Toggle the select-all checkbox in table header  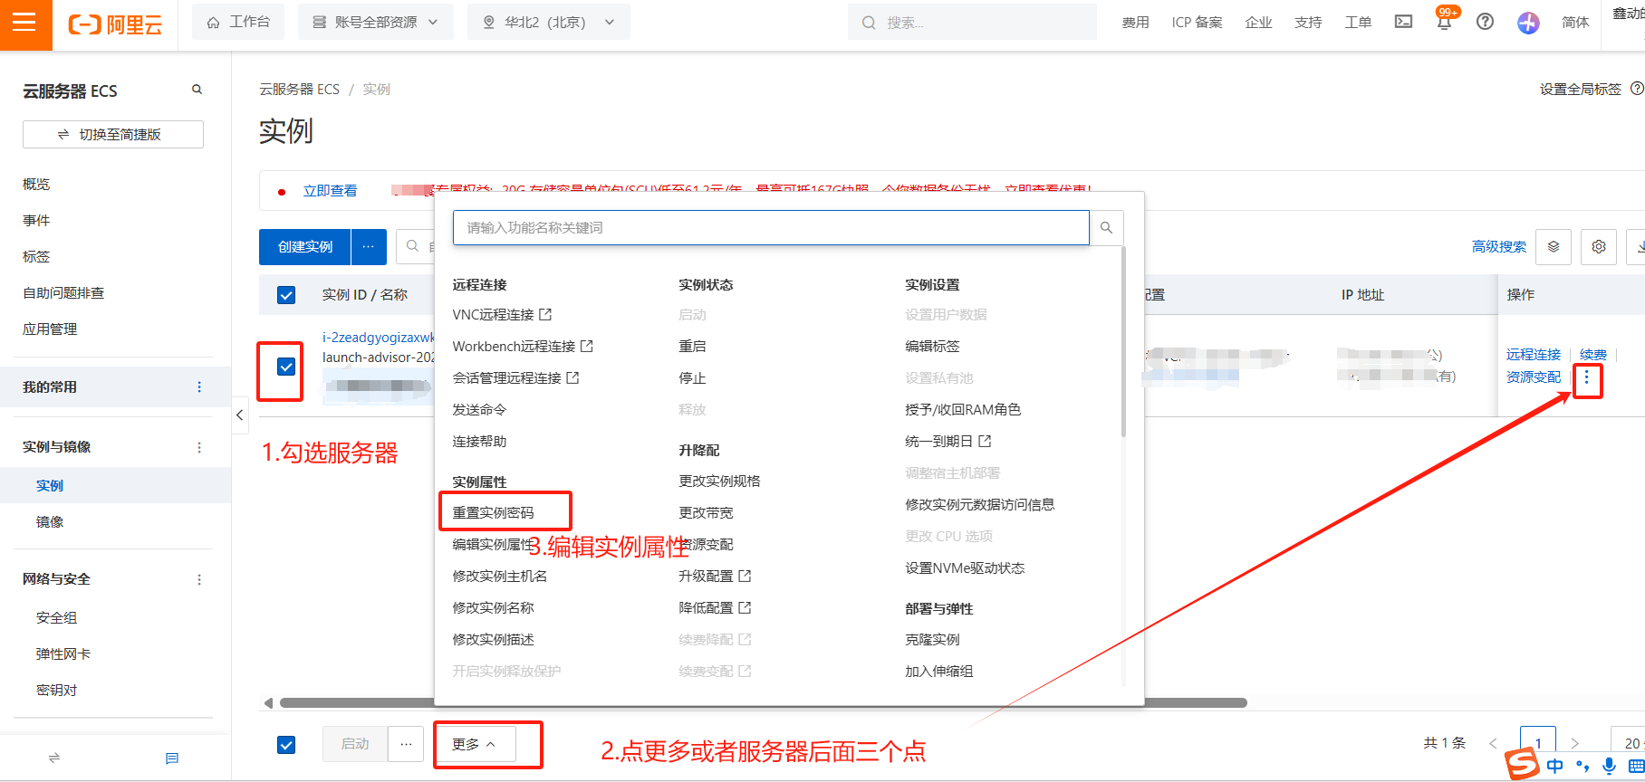coord(286,295)
